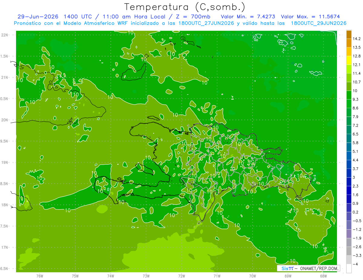The width and height of the screenshot is (363, 280).
Task: Select the 76W longitude axis label
Action: coord(40,275)
